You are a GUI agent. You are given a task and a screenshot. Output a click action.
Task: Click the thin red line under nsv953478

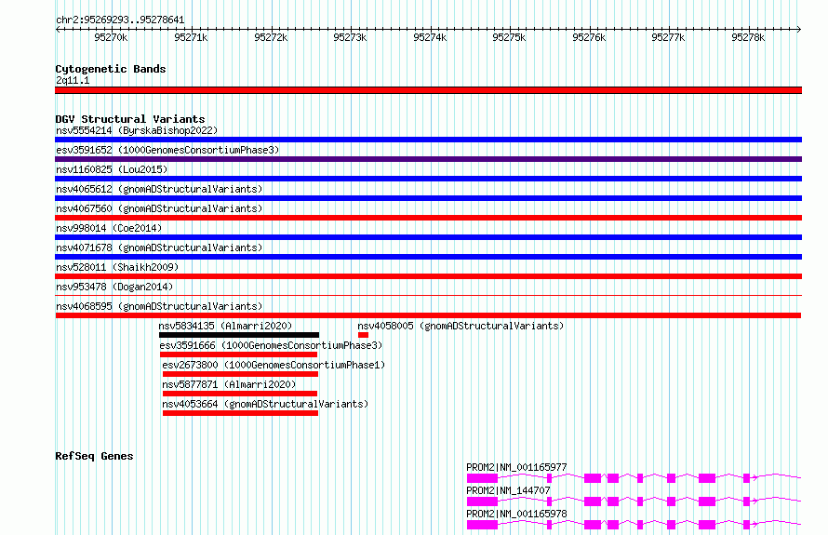428,295
